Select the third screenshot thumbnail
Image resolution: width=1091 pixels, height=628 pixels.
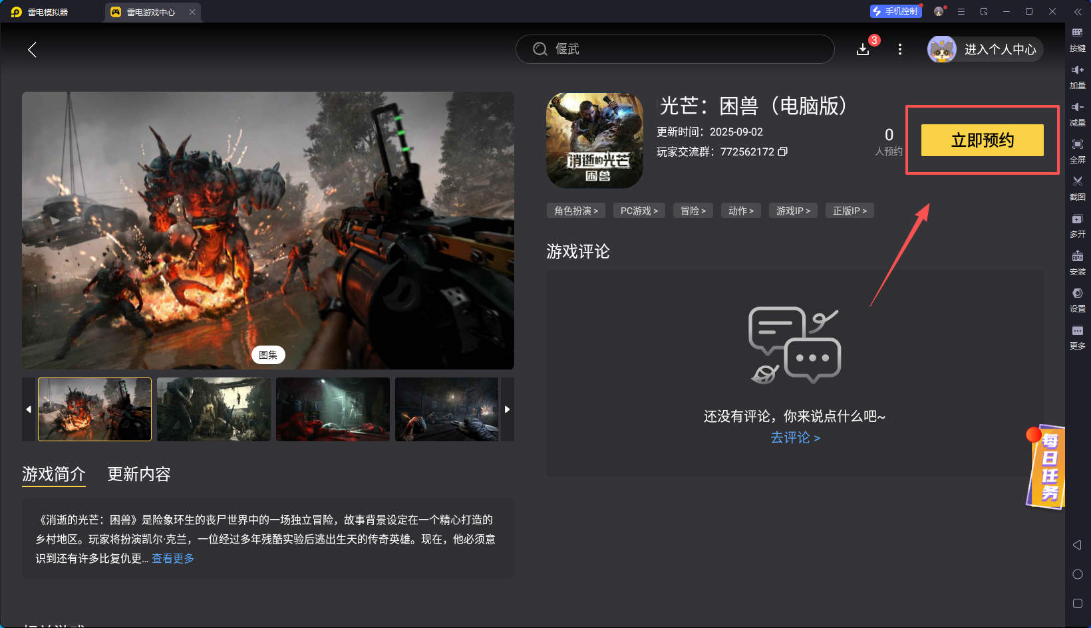[x=333, y=409]
